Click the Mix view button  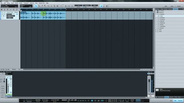click(175, 100)
